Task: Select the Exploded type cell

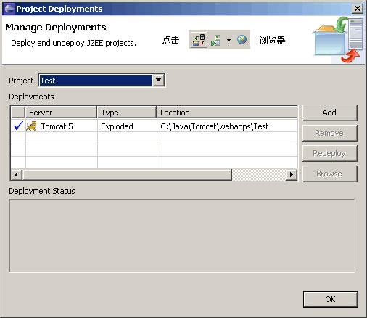Action: (127, 126)
